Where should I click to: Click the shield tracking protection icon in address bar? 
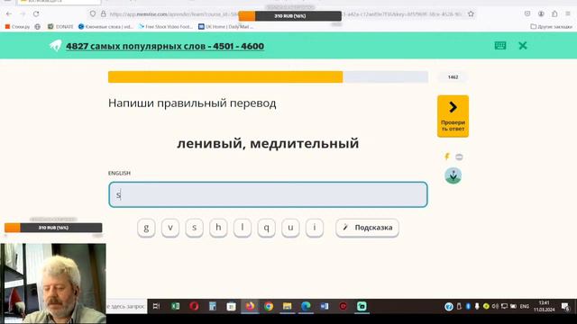(x=93, y=14)
